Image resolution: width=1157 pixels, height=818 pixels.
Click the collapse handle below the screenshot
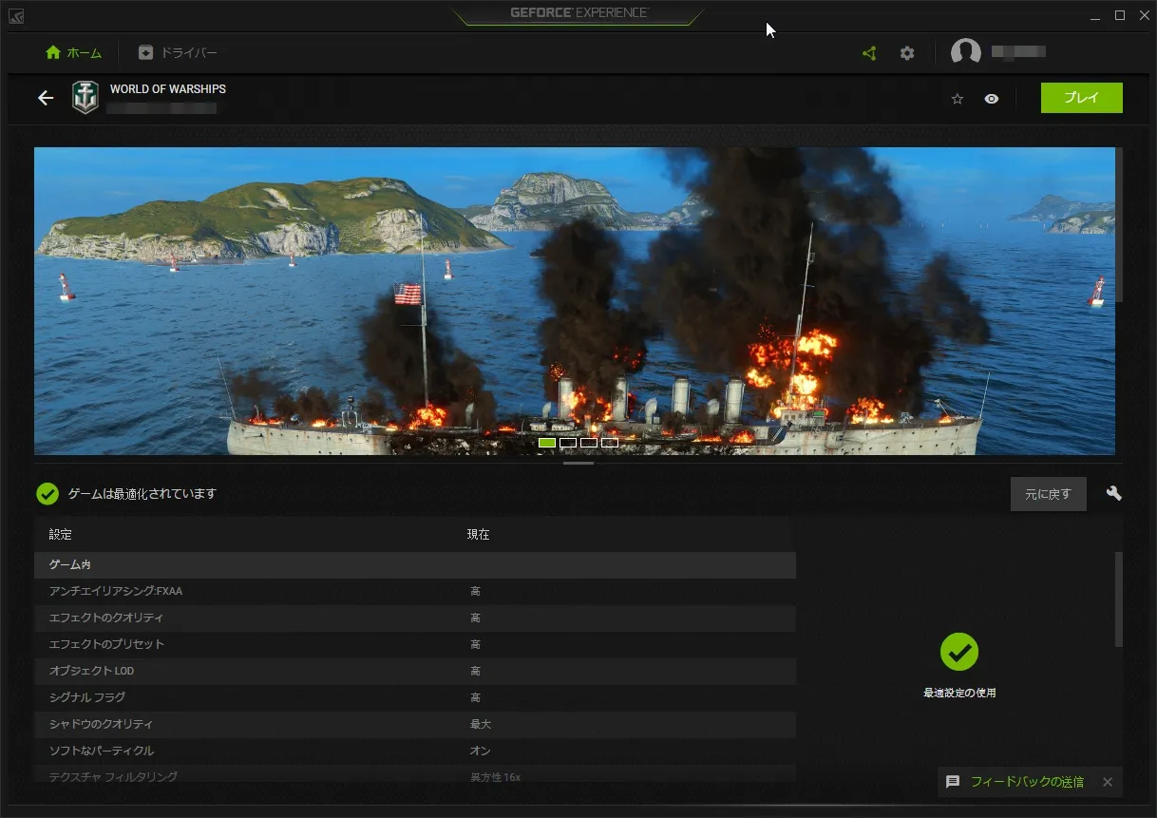click(x=578, y=464)
